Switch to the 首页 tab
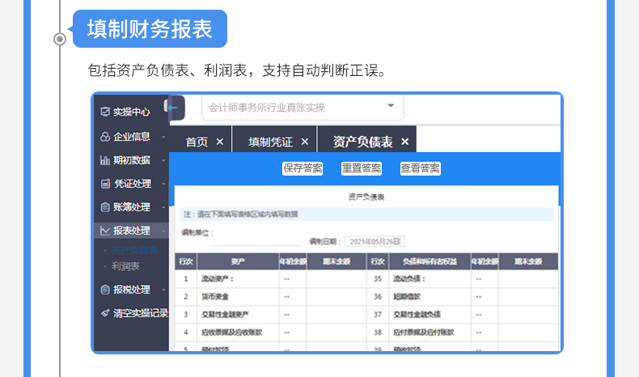Viewport: 639px width, 377px height. [x=197, y=142]
